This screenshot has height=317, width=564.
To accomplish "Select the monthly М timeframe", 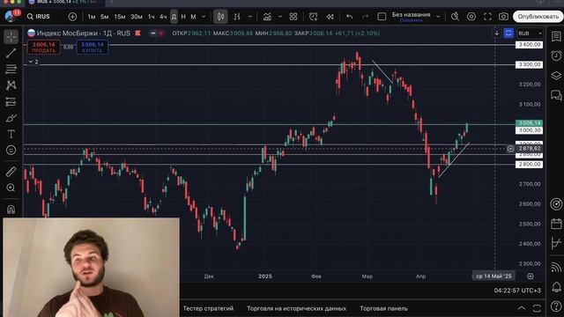I will coord(193,17).
